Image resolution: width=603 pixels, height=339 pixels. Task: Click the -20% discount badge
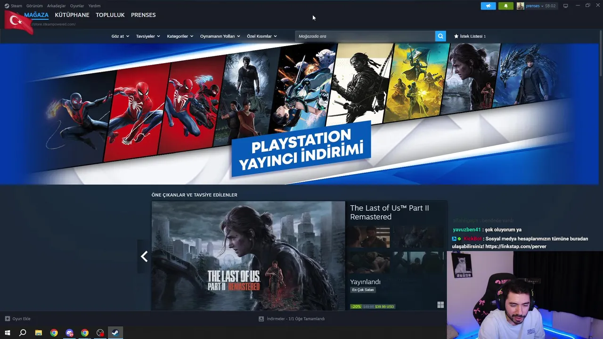tap(356, 307)
